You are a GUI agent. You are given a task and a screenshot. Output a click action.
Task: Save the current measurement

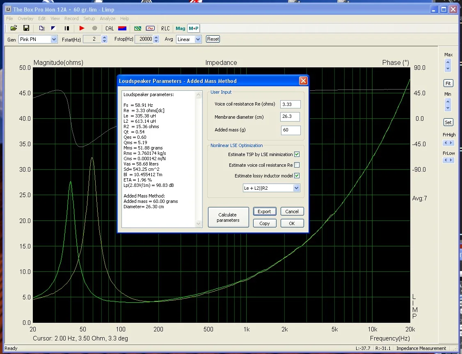coord(26,28)
